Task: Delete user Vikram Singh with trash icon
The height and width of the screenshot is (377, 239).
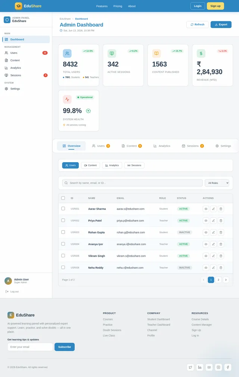Action: click(221, 256)
